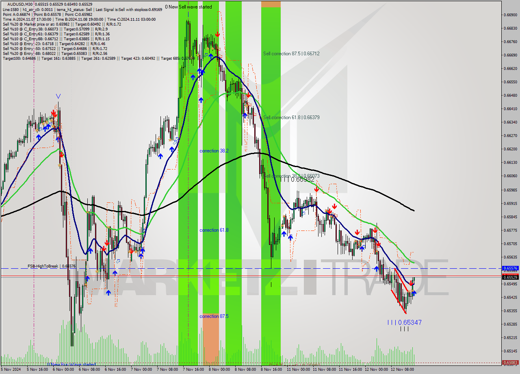
Task: Click the 0.65915 price axis label
Action: pos(510,204)
